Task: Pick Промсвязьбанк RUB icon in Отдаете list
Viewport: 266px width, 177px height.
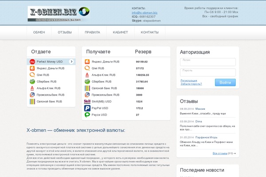Action: click(32, 95)
